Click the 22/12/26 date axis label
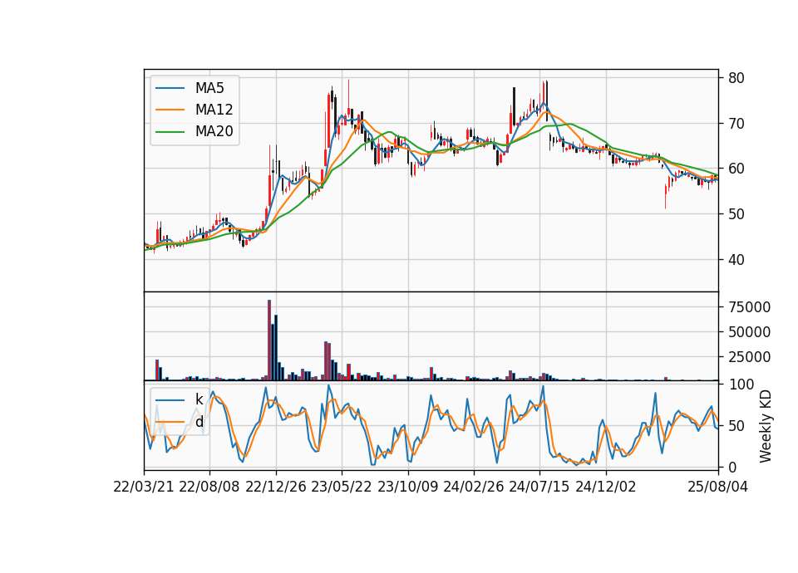Image resolution: width=798 pixels, height=573 pixels. coord(276,487)
